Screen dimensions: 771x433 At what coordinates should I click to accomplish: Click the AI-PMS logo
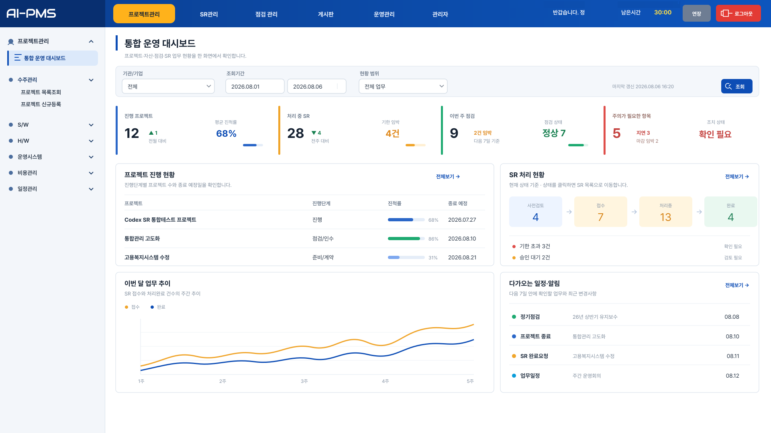tap(31, 13)
